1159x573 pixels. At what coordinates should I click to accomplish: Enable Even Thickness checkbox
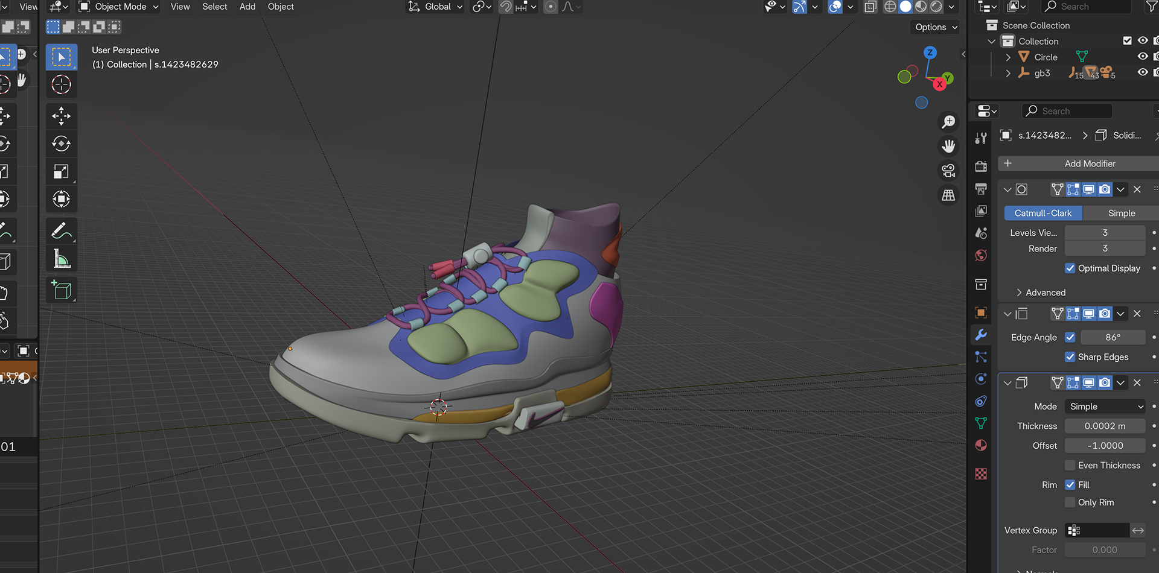1070,466
